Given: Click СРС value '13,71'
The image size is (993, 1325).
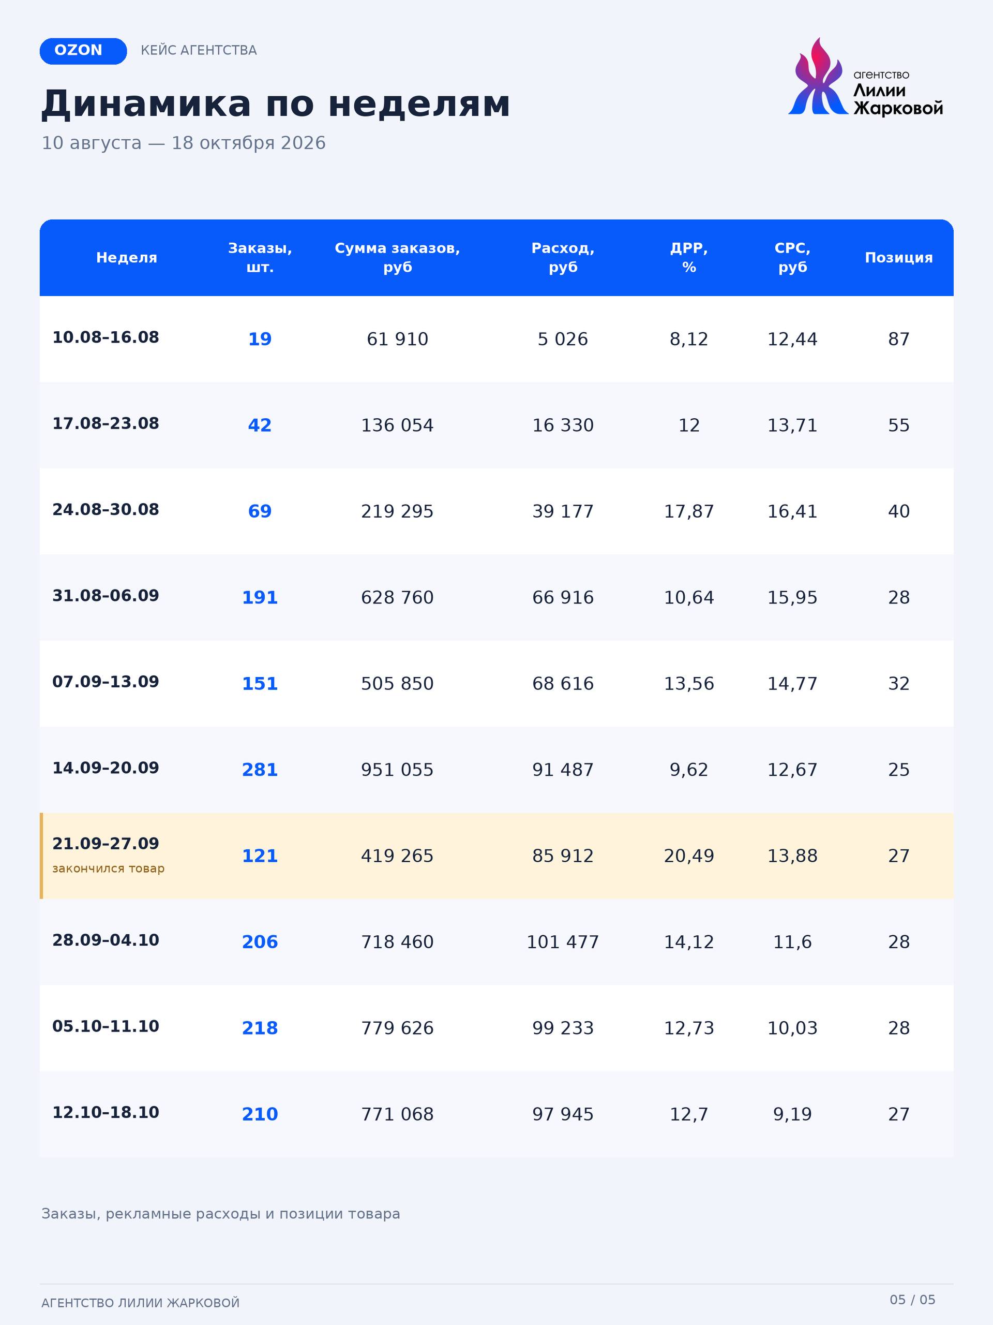Looking at the screenshot, I should 792,425.
